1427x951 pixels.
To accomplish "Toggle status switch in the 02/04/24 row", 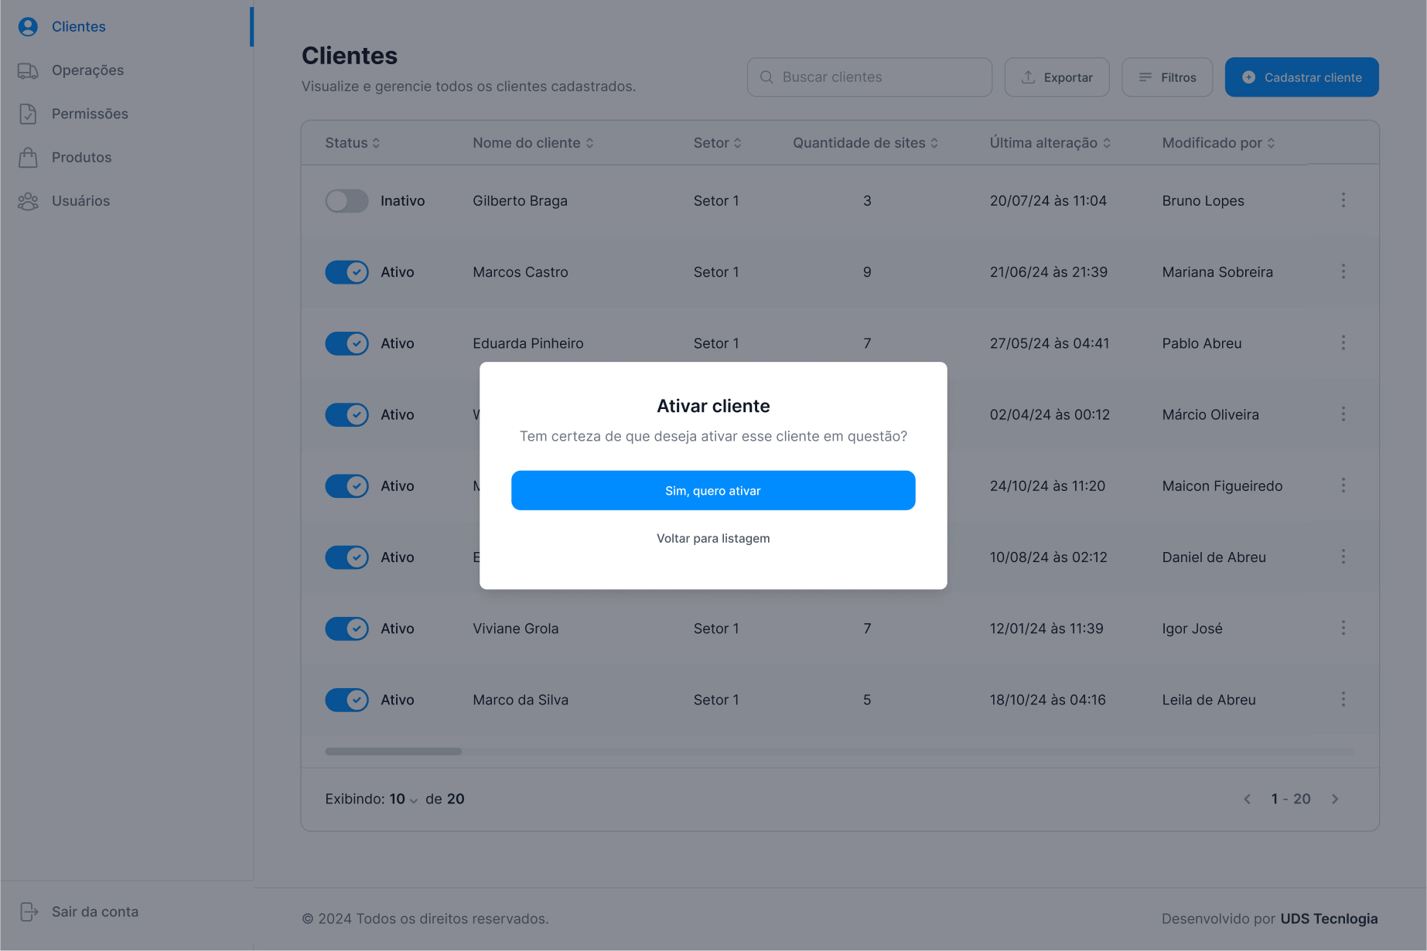I will [x=347, y=414].
